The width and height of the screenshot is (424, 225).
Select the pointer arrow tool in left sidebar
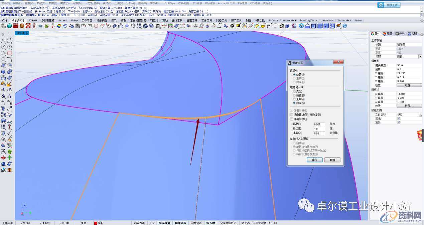click(x=3, y=34)
